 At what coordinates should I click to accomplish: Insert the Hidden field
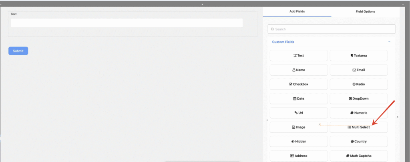pyautogui.click(x=299, y=142)
